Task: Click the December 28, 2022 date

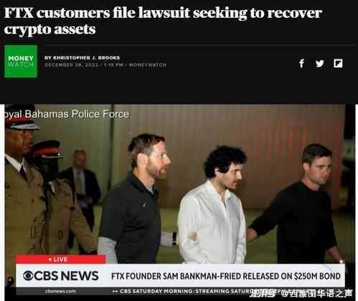Action: [x=72, y=65]
